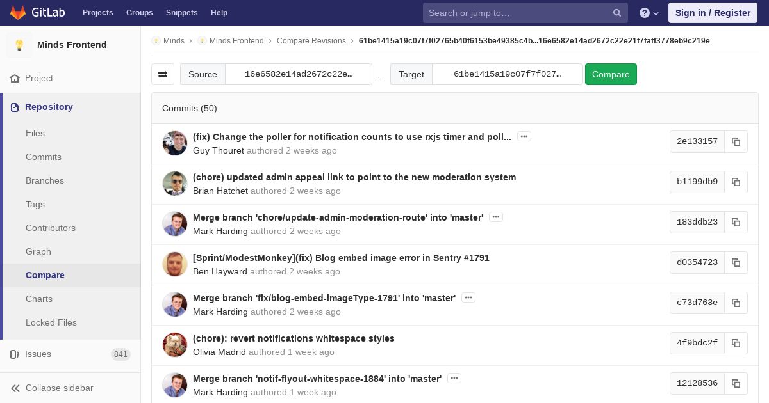Go to Compare Revisions in the breadcrumb
This screenshot has height=403, width=769.
pos(311,41)
